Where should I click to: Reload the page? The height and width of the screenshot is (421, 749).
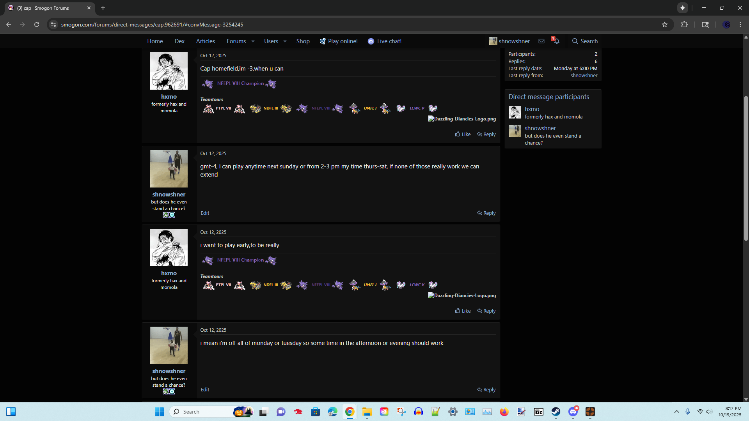pos(37,25)
